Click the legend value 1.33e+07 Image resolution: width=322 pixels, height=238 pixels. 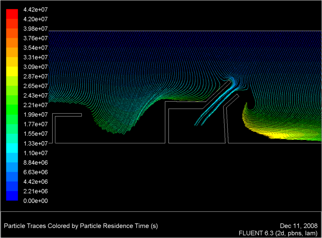tap(35, 143)
